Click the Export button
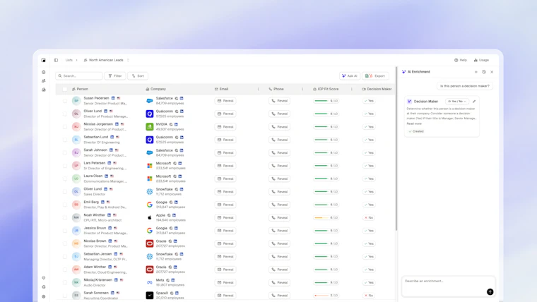 coord(375,76)
